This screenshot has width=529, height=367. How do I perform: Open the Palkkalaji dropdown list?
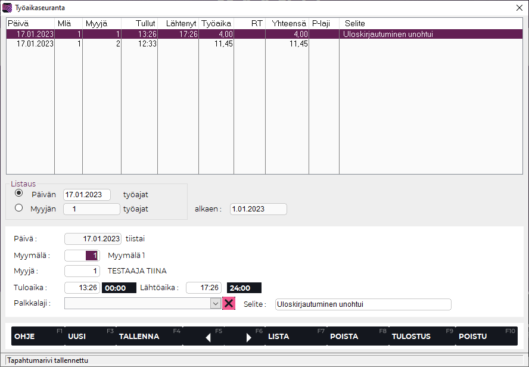216,303
